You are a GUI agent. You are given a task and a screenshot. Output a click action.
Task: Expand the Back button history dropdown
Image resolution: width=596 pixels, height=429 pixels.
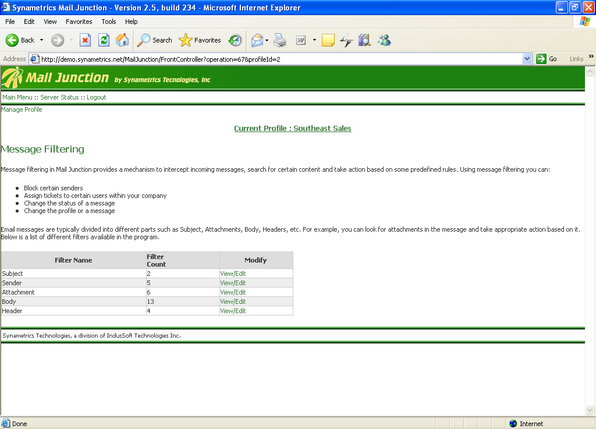(x=41, y=40)
